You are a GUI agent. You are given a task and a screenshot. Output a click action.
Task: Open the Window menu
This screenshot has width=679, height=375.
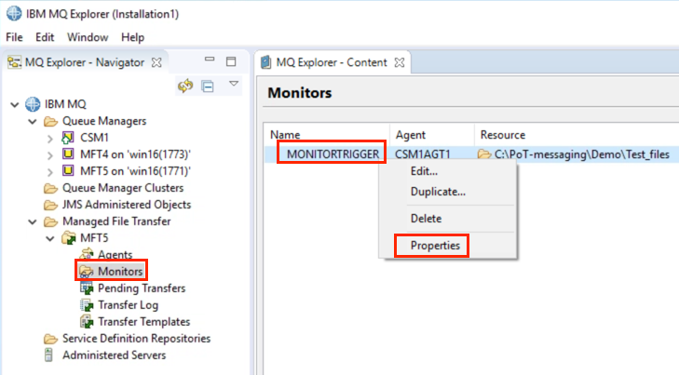click(x=88, y=37)
